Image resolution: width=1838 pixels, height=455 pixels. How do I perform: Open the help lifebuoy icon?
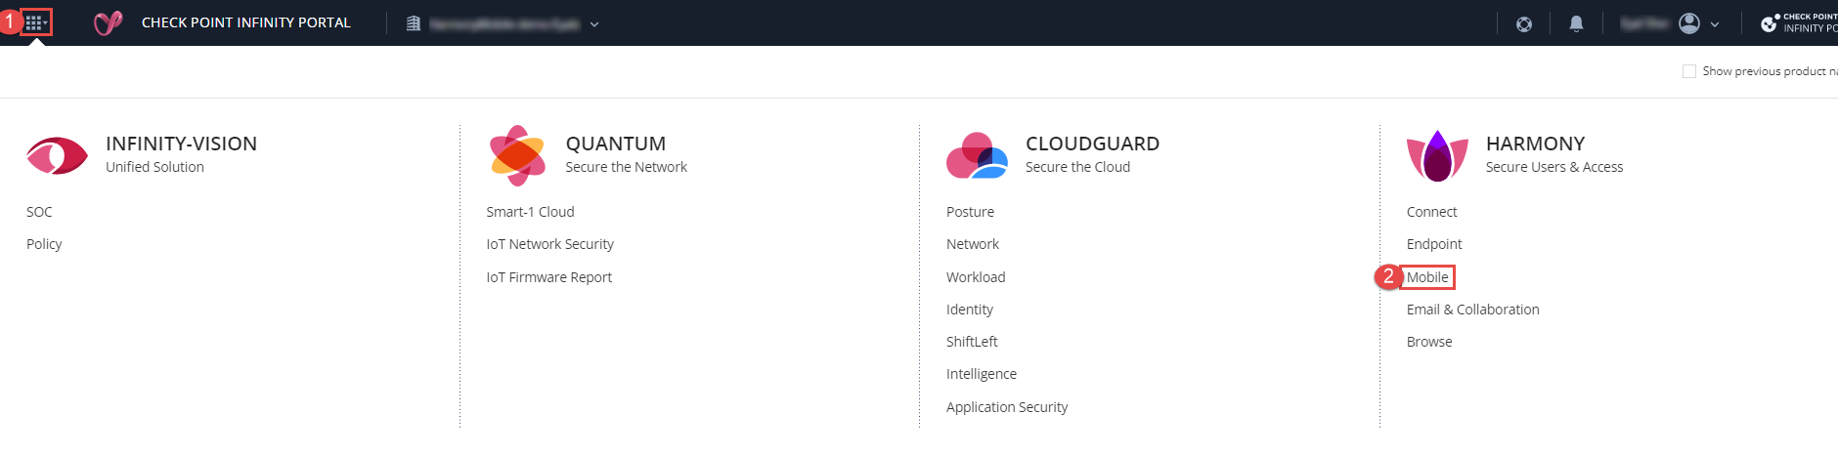[x=1524, y=23]
